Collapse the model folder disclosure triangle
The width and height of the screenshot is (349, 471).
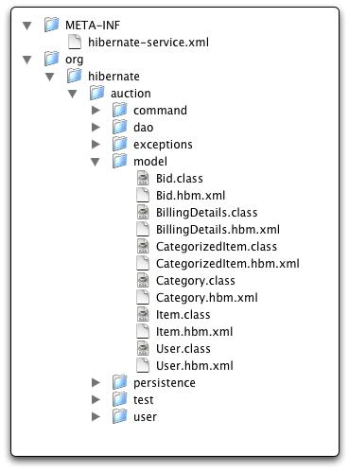pyautogui.click(x=96, y=162)
